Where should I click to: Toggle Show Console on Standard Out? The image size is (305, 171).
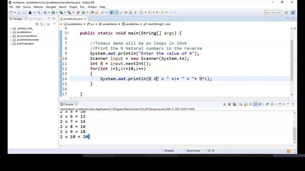(255, 104)
